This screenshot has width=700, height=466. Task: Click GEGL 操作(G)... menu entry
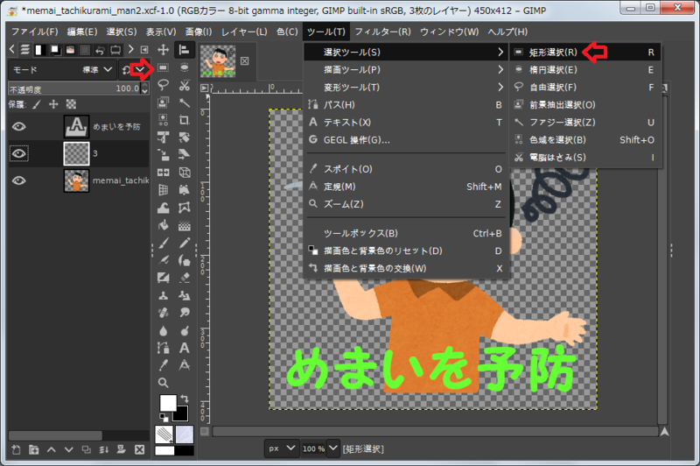point(405,140)
